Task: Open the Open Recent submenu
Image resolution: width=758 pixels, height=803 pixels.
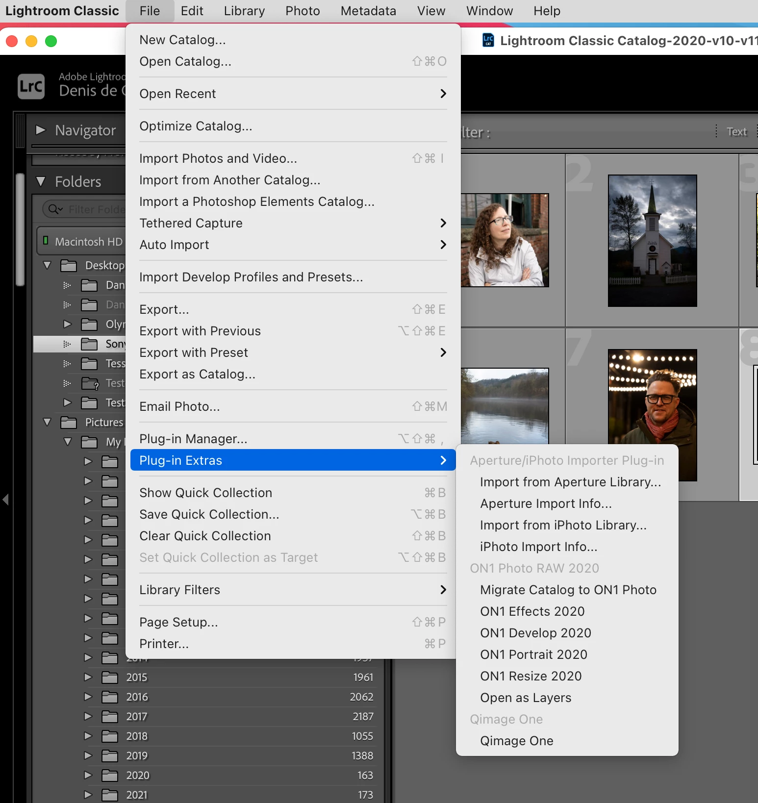Action: tap(293, 94)
